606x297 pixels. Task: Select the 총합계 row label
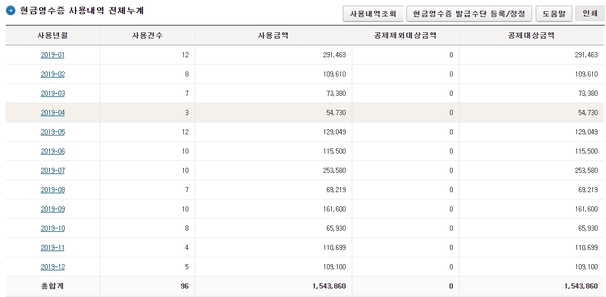(x=53, y=286)
